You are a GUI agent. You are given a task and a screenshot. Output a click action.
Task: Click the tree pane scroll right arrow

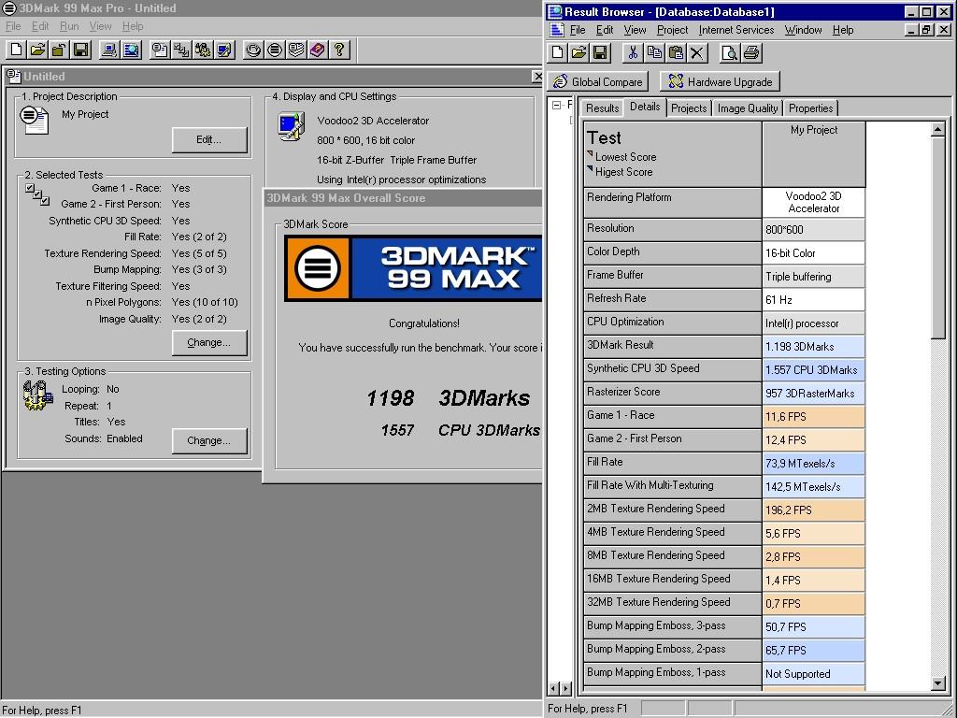point(565,689)
